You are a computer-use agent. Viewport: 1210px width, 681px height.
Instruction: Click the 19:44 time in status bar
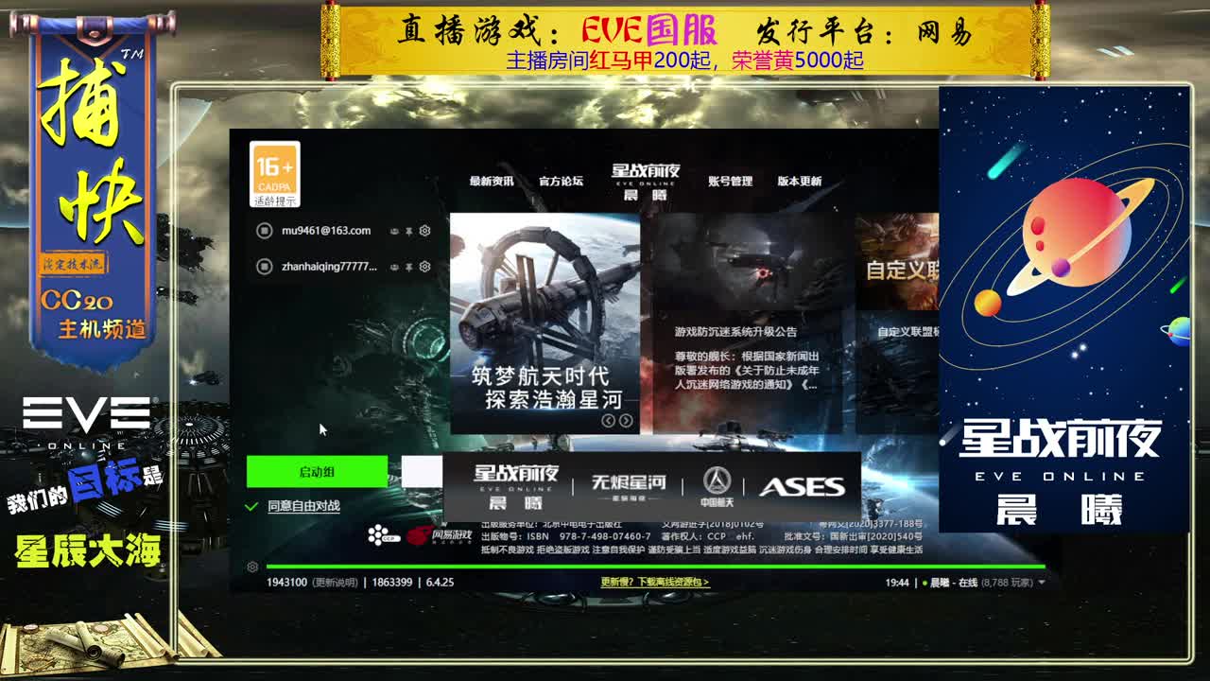pos(897,583)
